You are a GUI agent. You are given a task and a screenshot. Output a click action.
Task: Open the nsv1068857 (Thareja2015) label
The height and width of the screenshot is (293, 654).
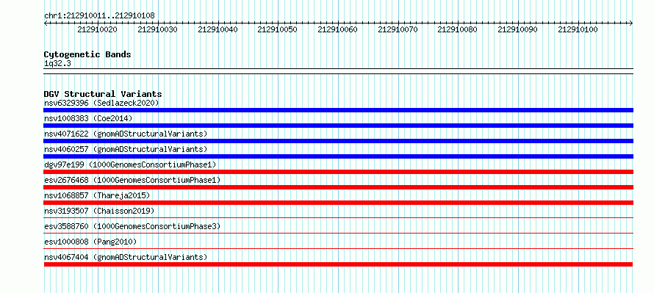pyautogui.click(x=97, y=195)
